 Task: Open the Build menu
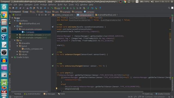(60, 5)
